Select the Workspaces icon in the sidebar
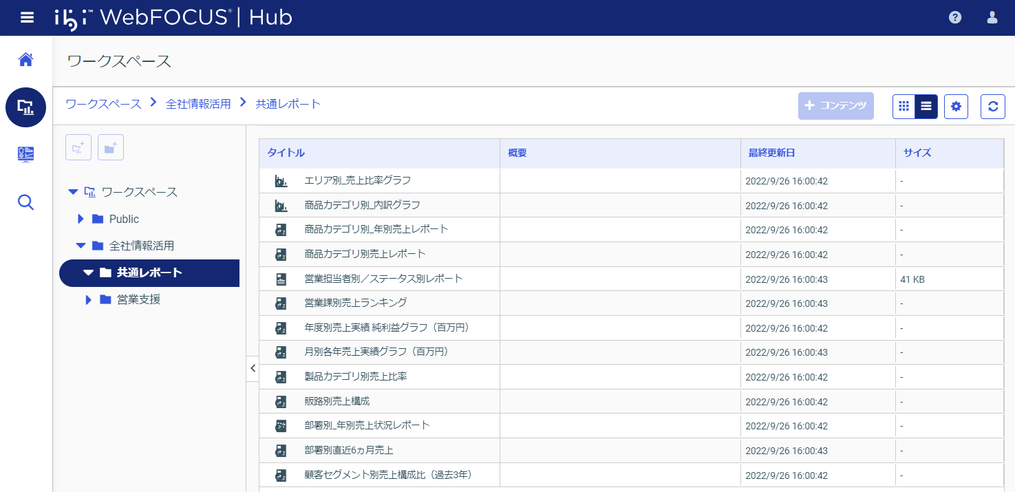This screenshot has width=1015, height=492. tap(25, 107)
